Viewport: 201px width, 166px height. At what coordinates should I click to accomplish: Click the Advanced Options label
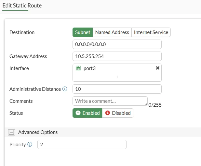click(38, 132)
